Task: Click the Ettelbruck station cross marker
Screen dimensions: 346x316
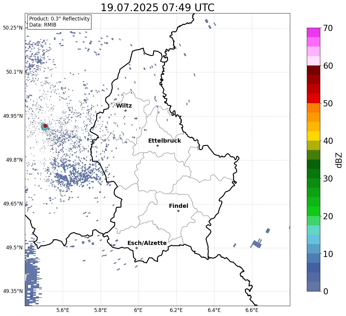Action: tap(158, 146)
